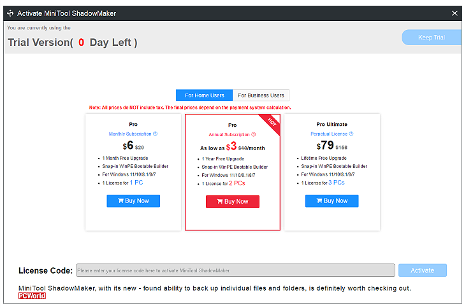Viewport: 466px width, 308px height.
Task: Click the Activate button
Action: pyautogui.click(x=422, y=270)
